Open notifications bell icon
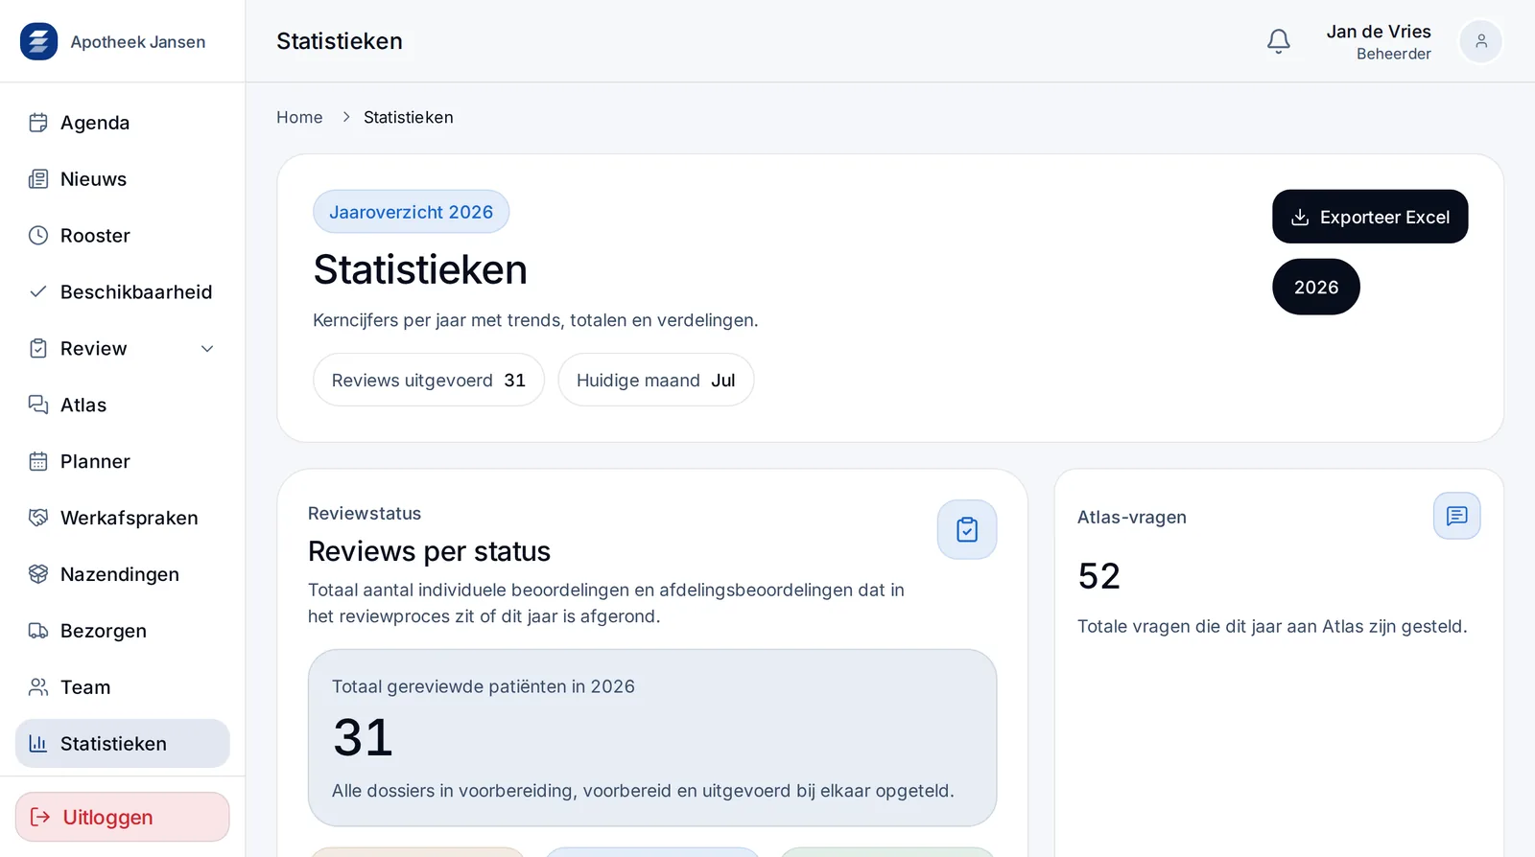This screenshot has height=857, width=1535. tap(1278, 41)
